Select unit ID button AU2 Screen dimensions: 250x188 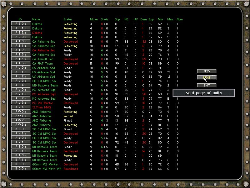pyautogui.click(x=21, y=76)
